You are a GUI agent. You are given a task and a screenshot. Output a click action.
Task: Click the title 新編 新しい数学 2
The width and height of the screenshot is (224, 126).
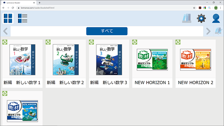65,83
